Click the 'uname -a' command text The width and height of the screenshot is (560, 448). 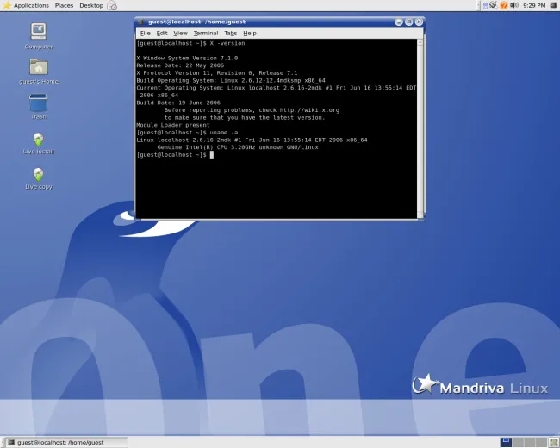click(224, 133)
